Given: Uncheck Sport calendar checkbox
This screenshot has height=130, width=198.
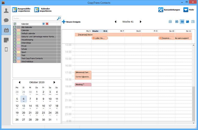Looking at the screenshot, I should point(15,52).
